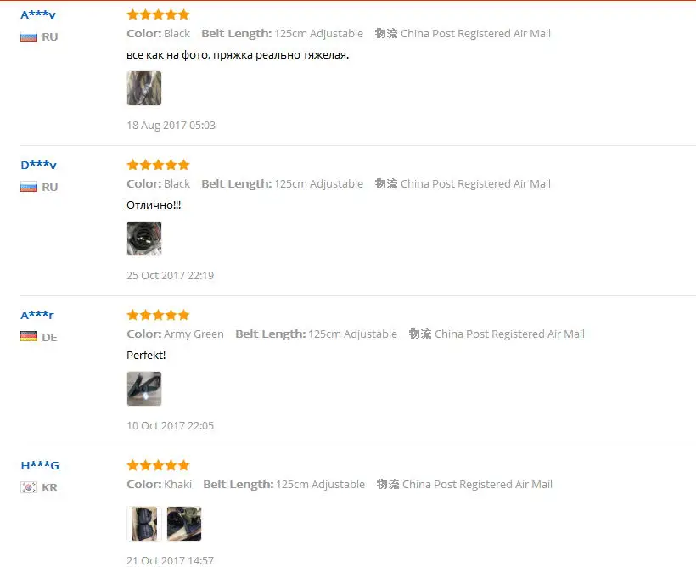The height and width of the screenshot is (567, 696).
Task: Click the German flag icon beside DE
Action: point(29,337)
